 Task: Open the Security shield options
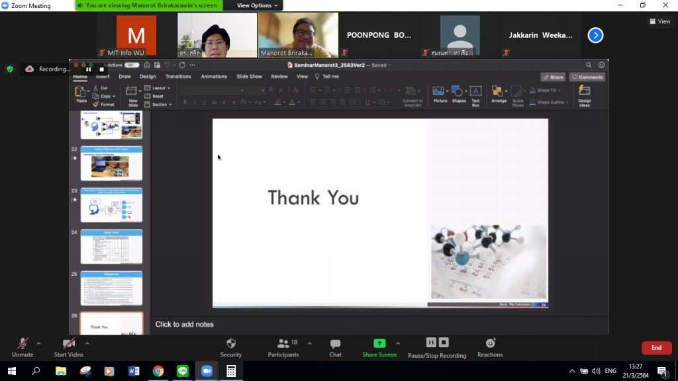coord(230,347)
